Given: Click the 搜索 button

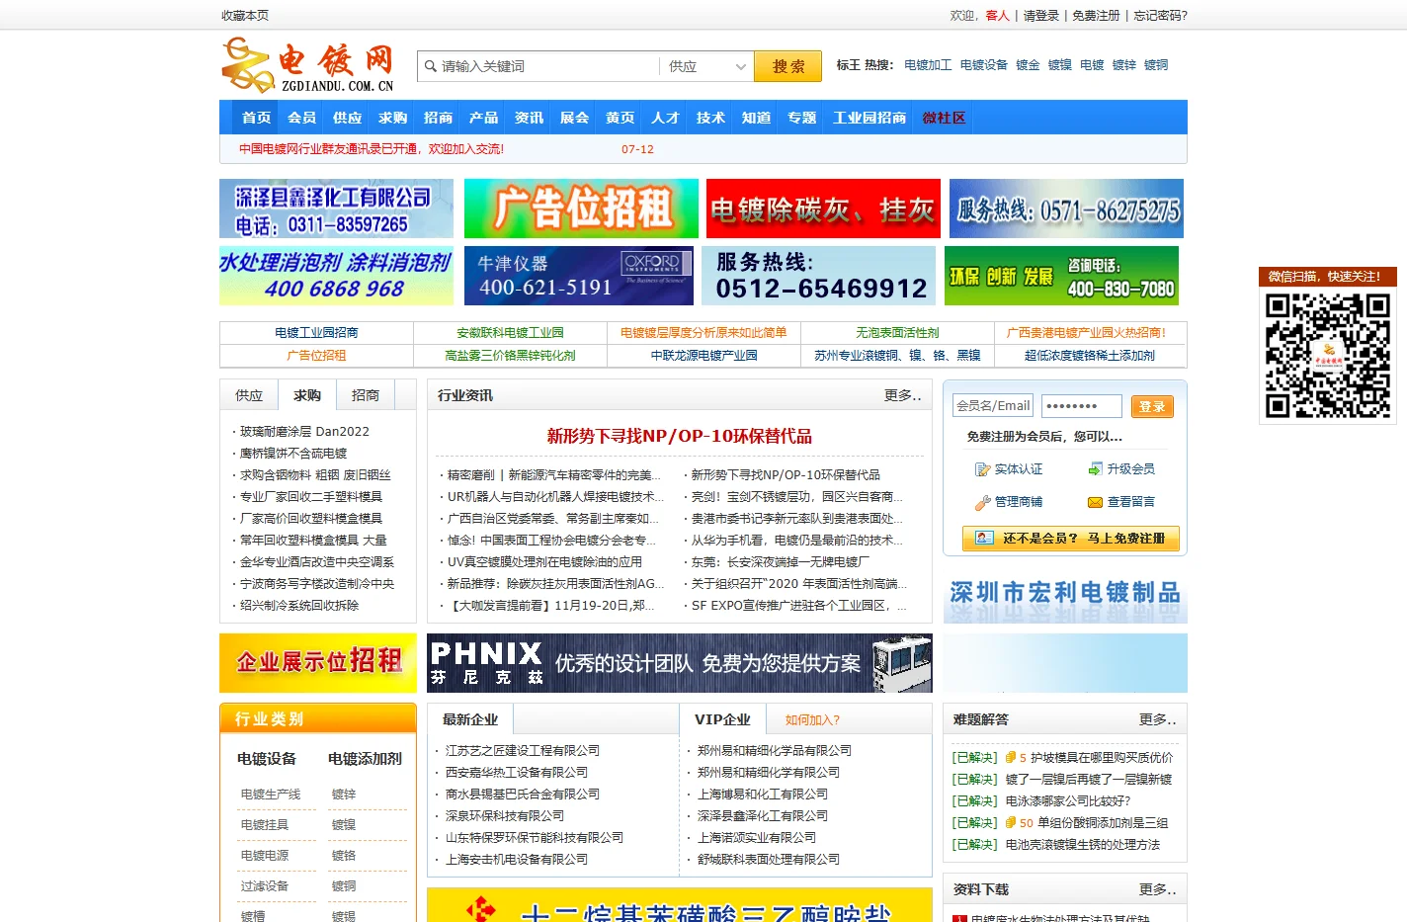Looking at the screenshot, I should 788,66.
